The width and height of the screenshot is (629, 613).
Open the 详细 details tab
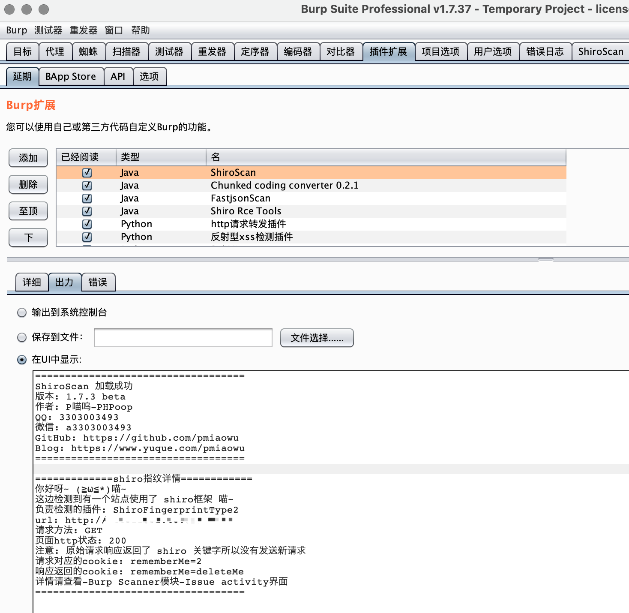(32, 282)
